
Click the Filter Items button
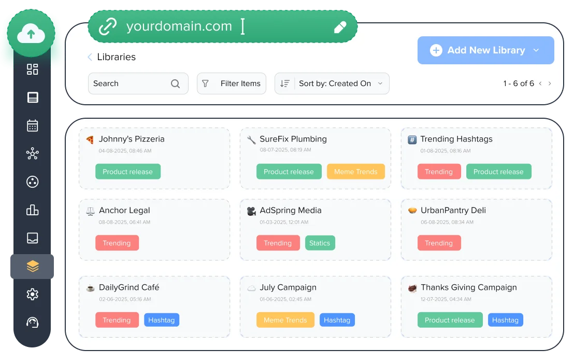(232, 83)
